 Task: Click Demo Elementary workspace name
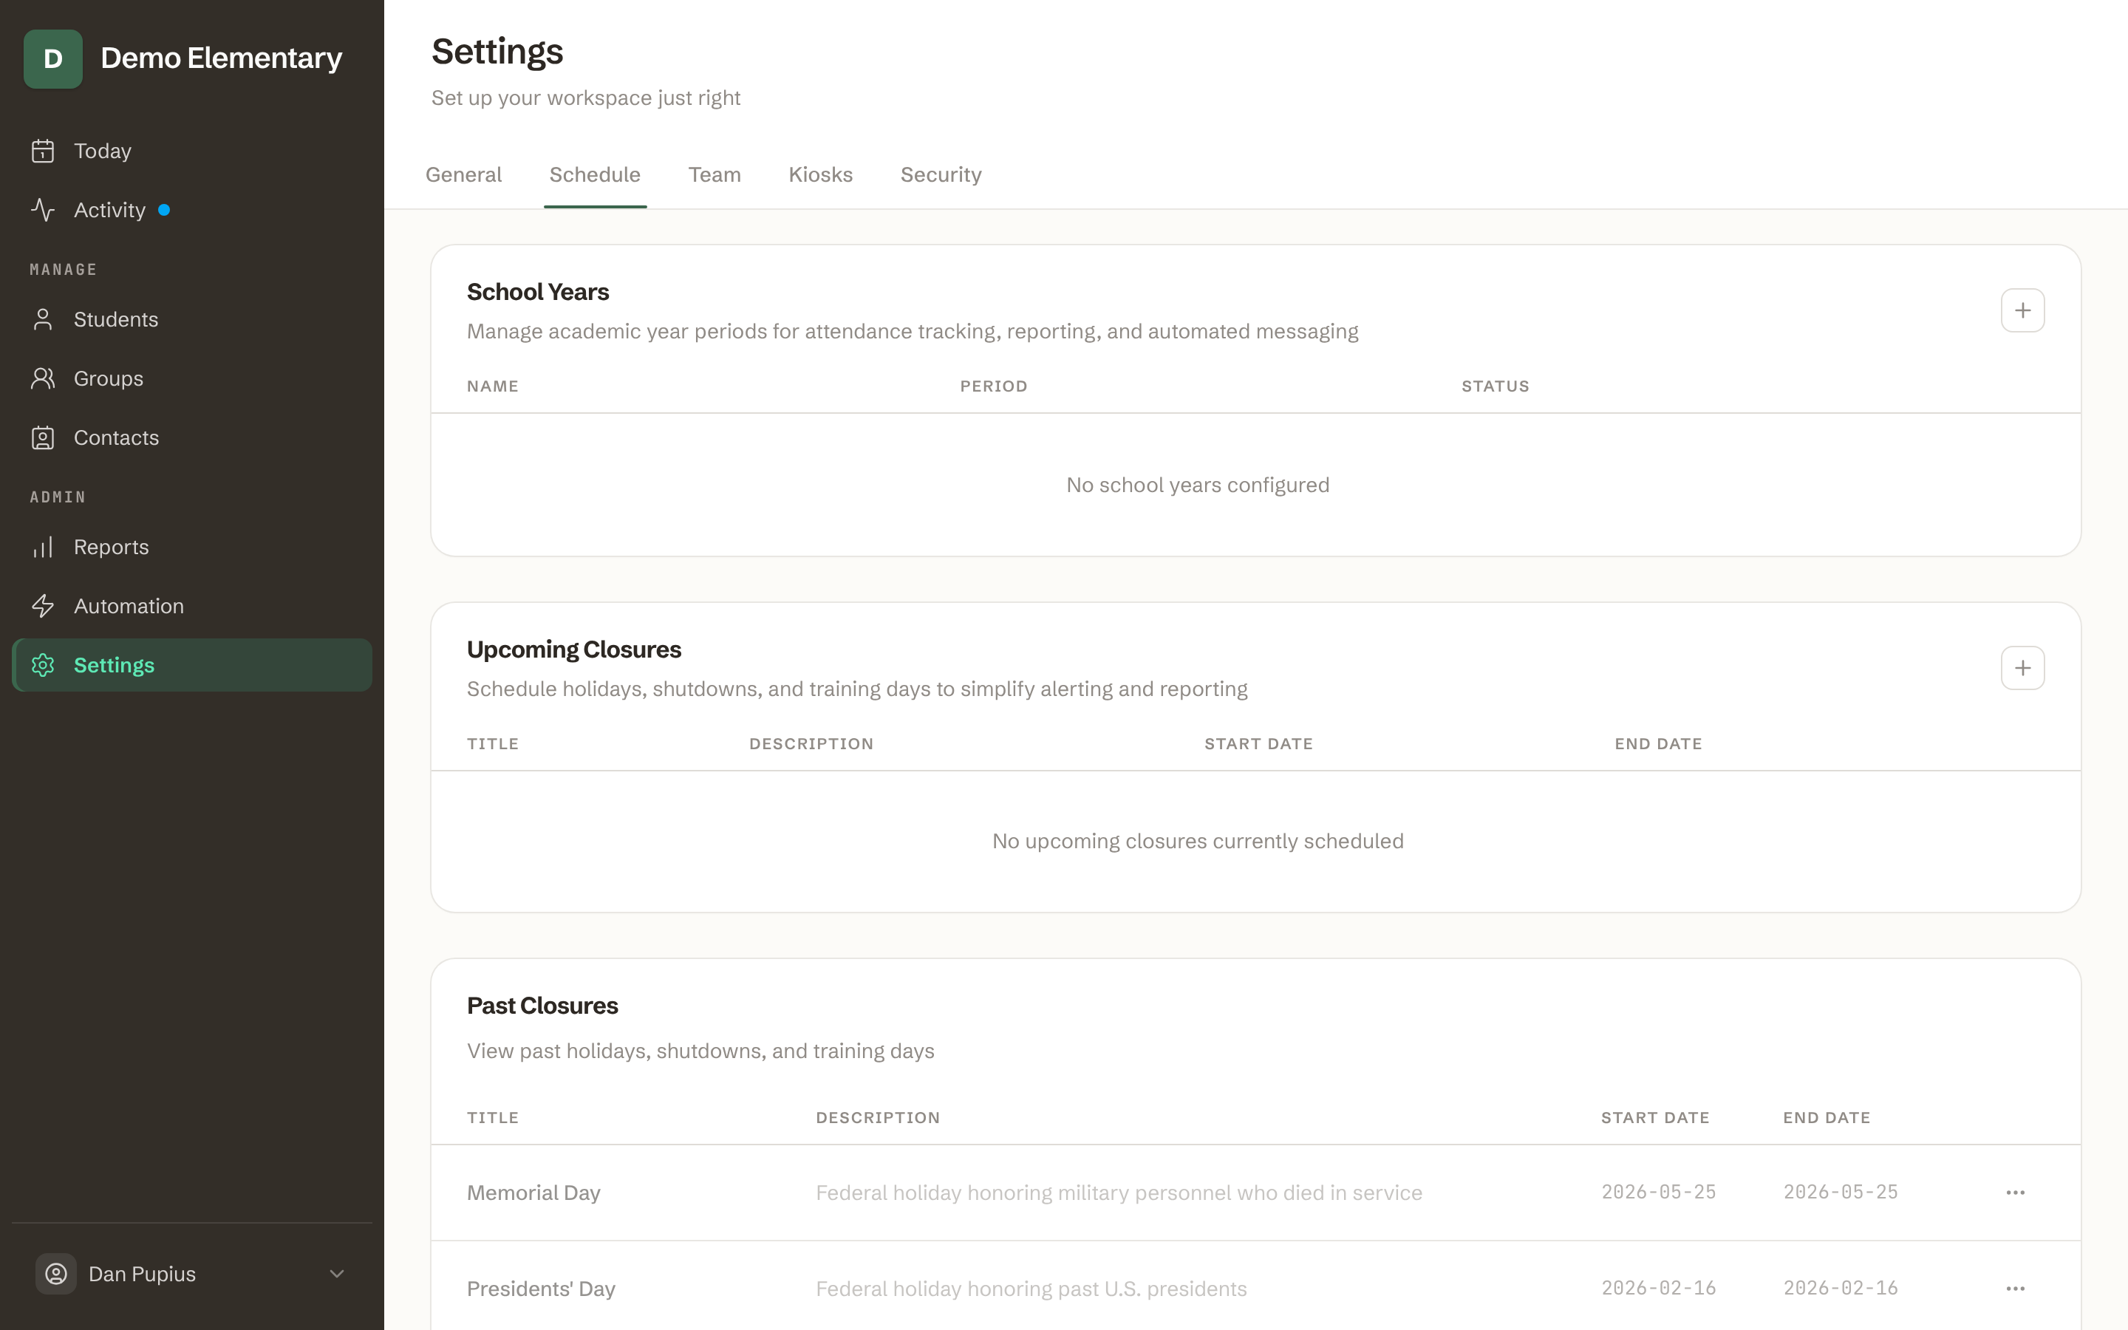click(x=222, y=58)
